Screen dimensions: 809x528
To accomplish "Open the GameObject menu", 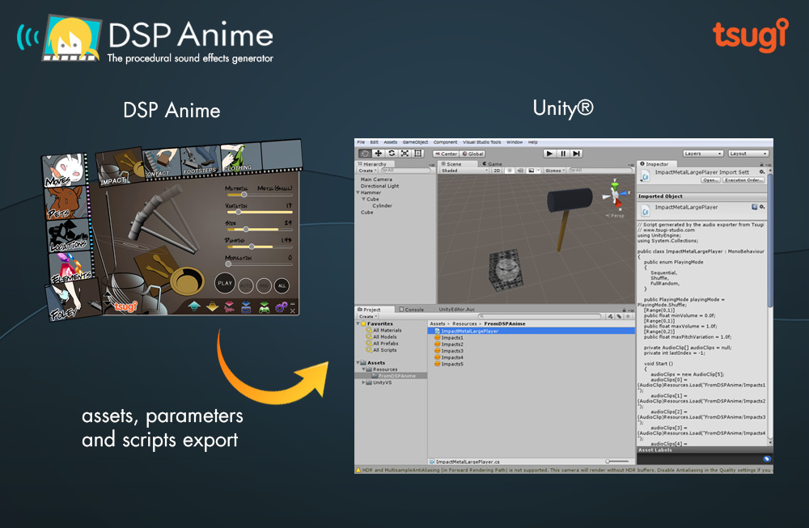I will (x=415, y=142).
